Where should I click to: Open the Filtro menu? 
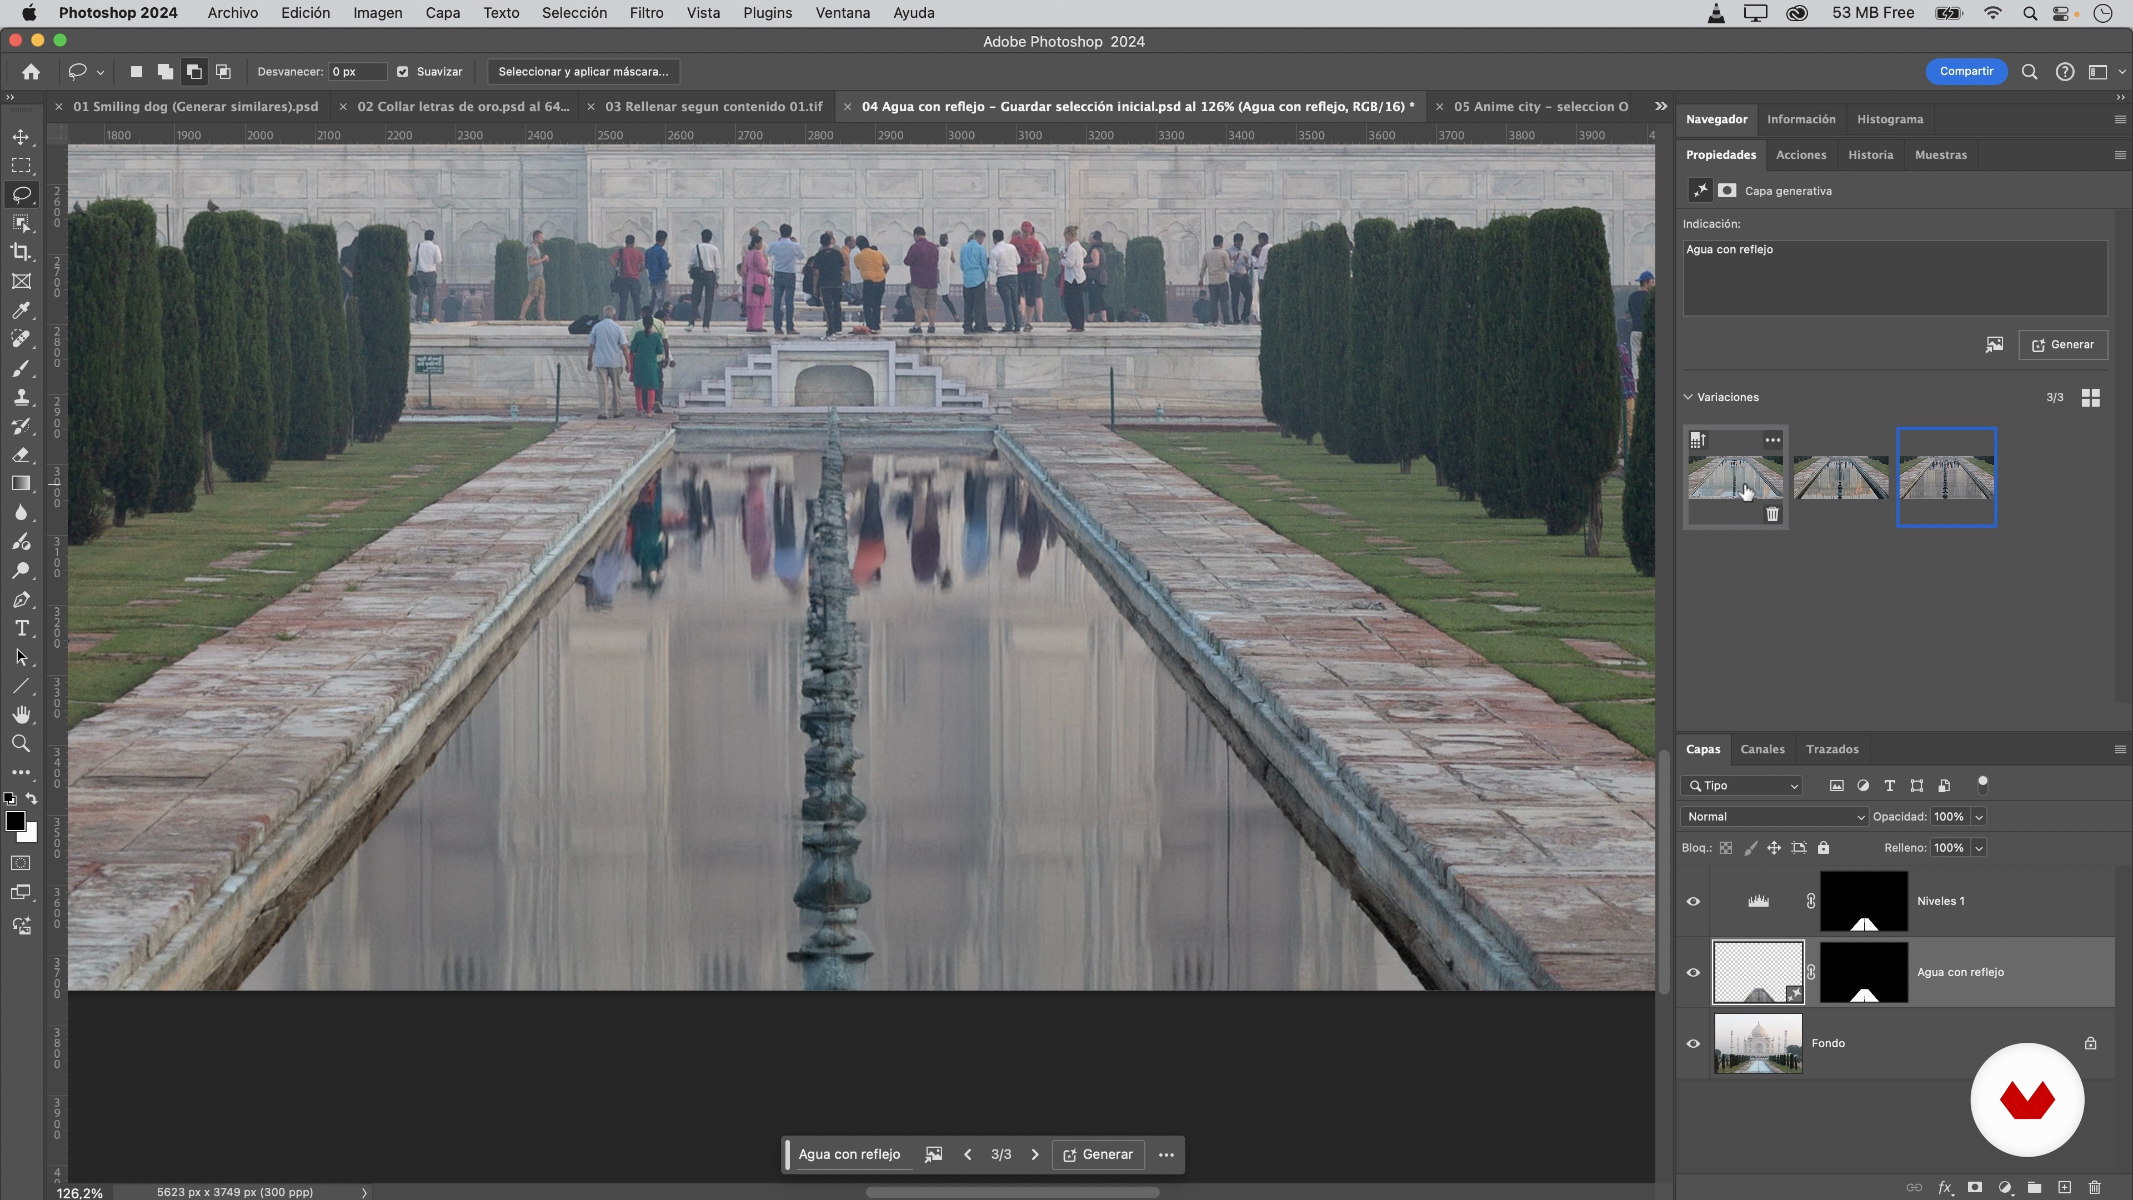tap(646, 13)
